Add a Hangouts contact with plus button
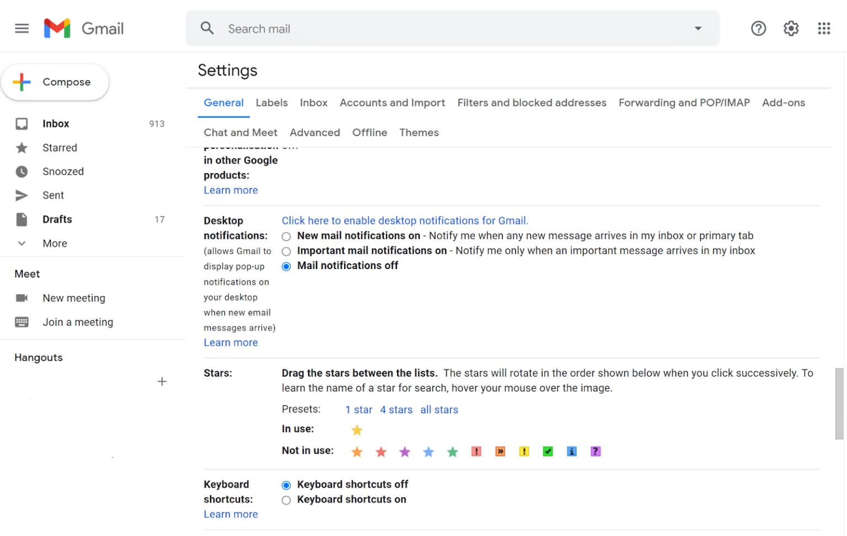Image resolution: width=847 pixels, height=536 pixels. pos(162,381)
